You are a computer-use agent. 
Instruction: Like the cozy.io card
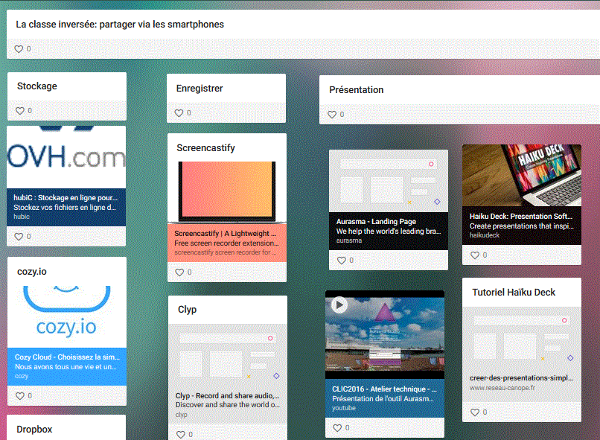[x=20, y=396]
